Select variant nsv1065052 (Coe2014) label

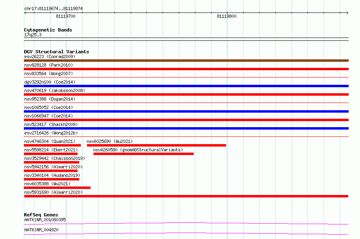pyautogui.click(x=49, y=107)
